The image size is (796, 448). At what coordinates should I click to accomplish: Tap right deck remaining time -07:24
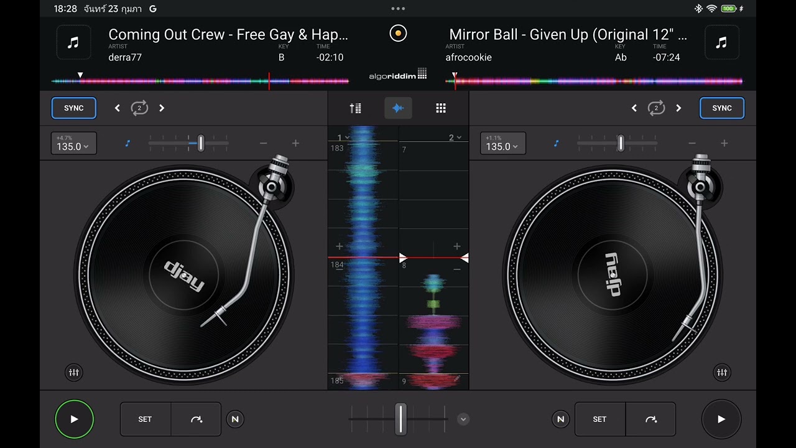pos(666,57)
